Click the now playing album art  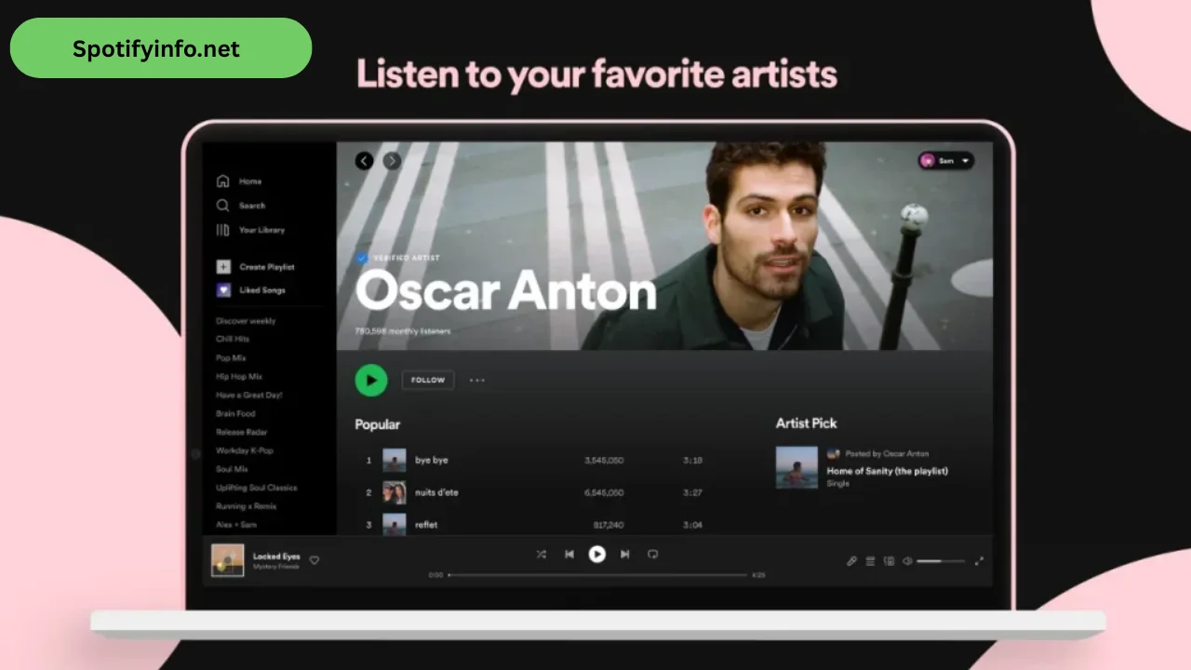pyautogui.click(x=228, y=560)
